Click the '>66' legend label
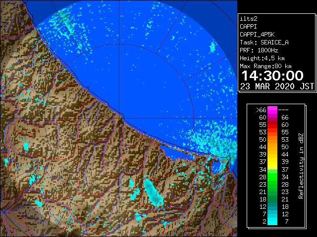Viewport: 317px width, 237px height. [261, 110]
